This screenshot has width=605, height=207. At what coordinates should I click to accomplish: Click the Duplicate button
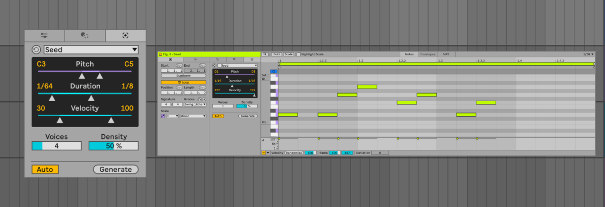click(x=183, y=76)
